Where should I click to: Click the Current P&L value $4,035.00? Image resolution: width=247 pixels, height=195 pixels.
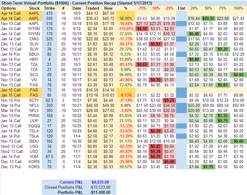(100, 182)
